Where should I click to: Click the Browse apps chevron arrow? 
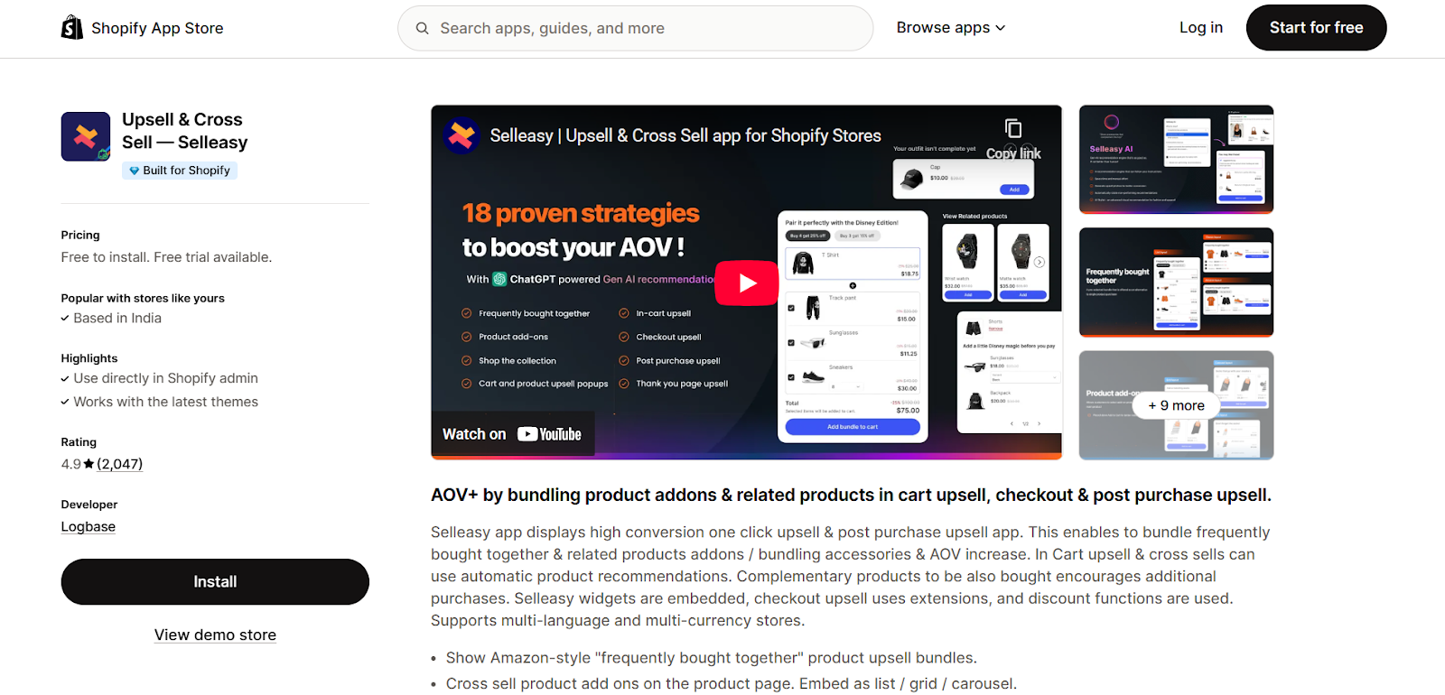[1001, 28]
